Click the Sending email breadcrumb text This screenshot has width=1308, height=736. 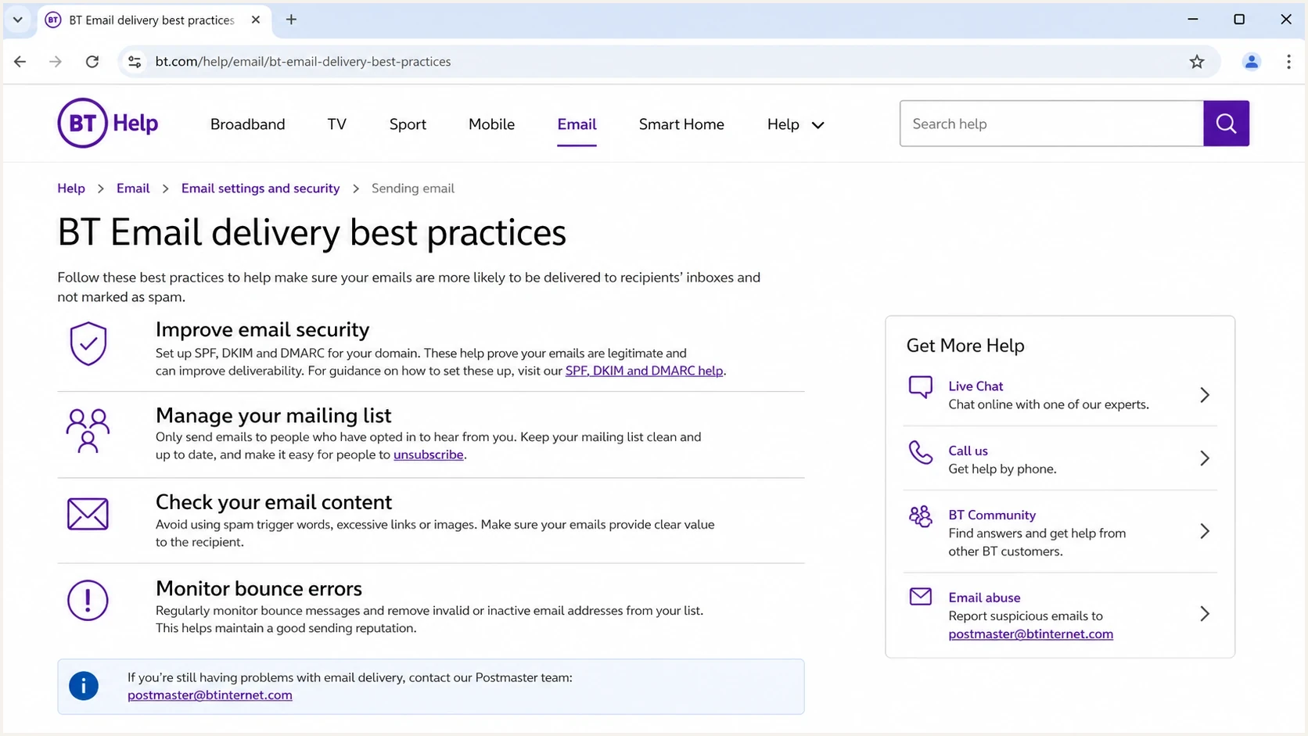point(413,188)
